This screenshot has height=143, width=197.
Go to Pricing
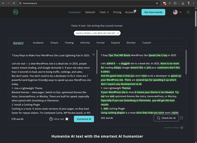[x=117, y=12]
